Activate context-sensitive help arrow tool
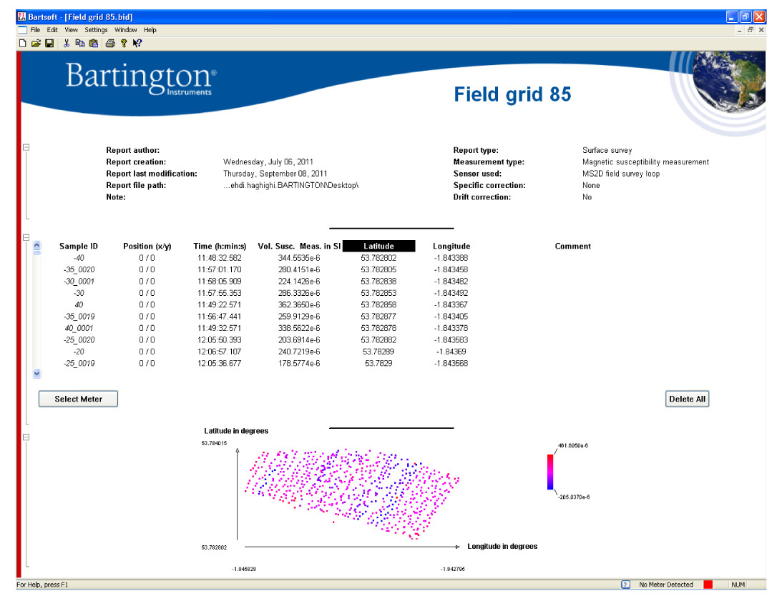This screenshot has height=596, width=782. 137,43
